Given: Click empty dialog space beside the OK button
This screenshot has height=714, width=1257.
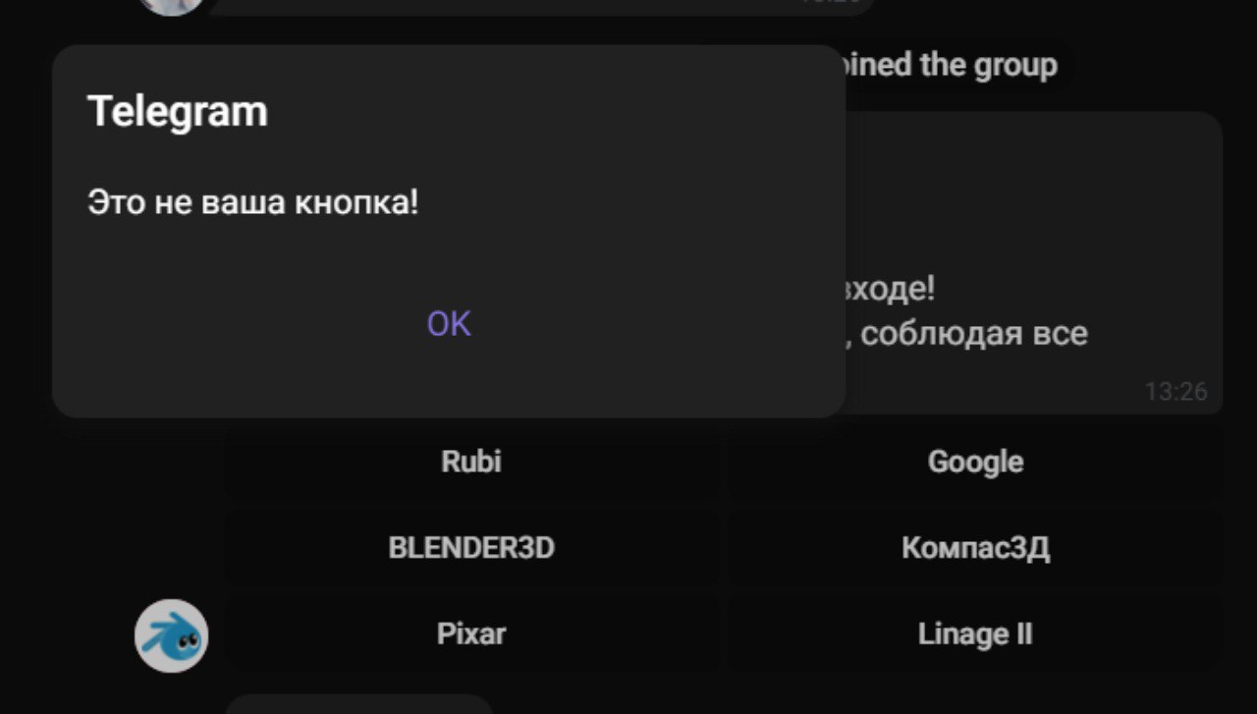Looking at the screenshot, I should 668,324.
